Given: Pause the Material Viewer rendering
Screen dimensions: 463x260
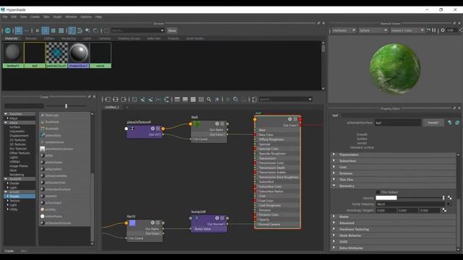Looking at the screenshot, I should (x=434, y=30).
